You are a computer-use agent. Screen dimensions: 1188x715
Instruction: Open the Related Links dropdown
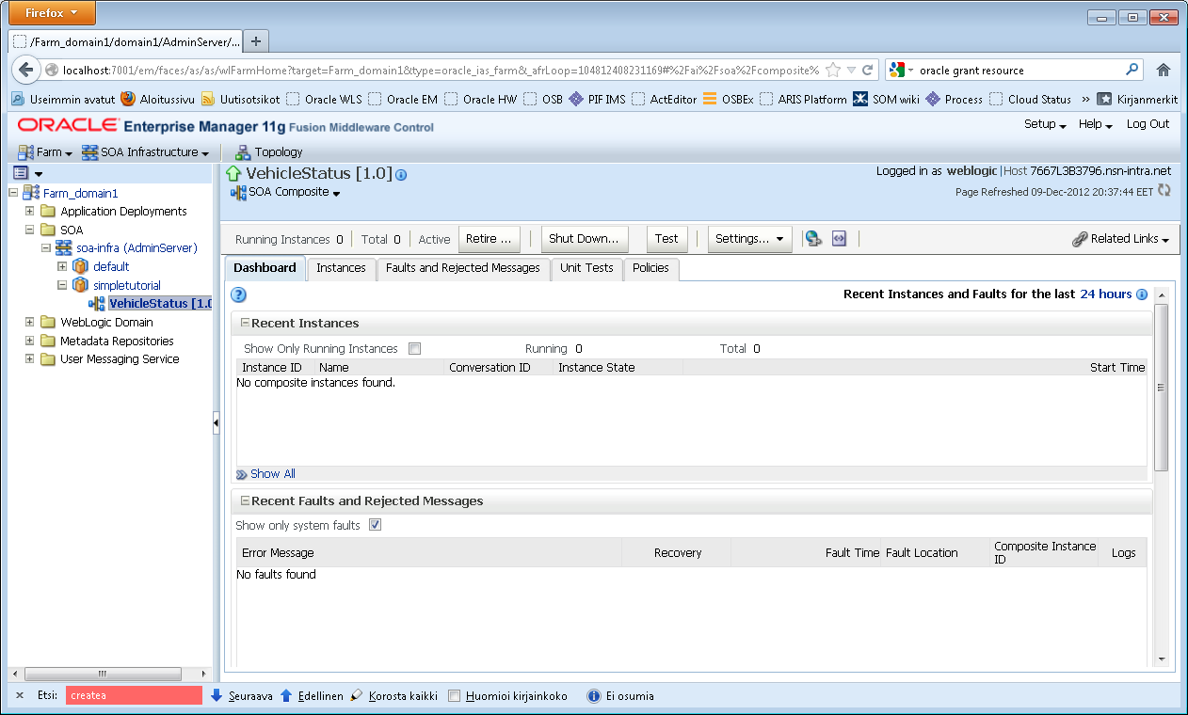pos(1120,239)
